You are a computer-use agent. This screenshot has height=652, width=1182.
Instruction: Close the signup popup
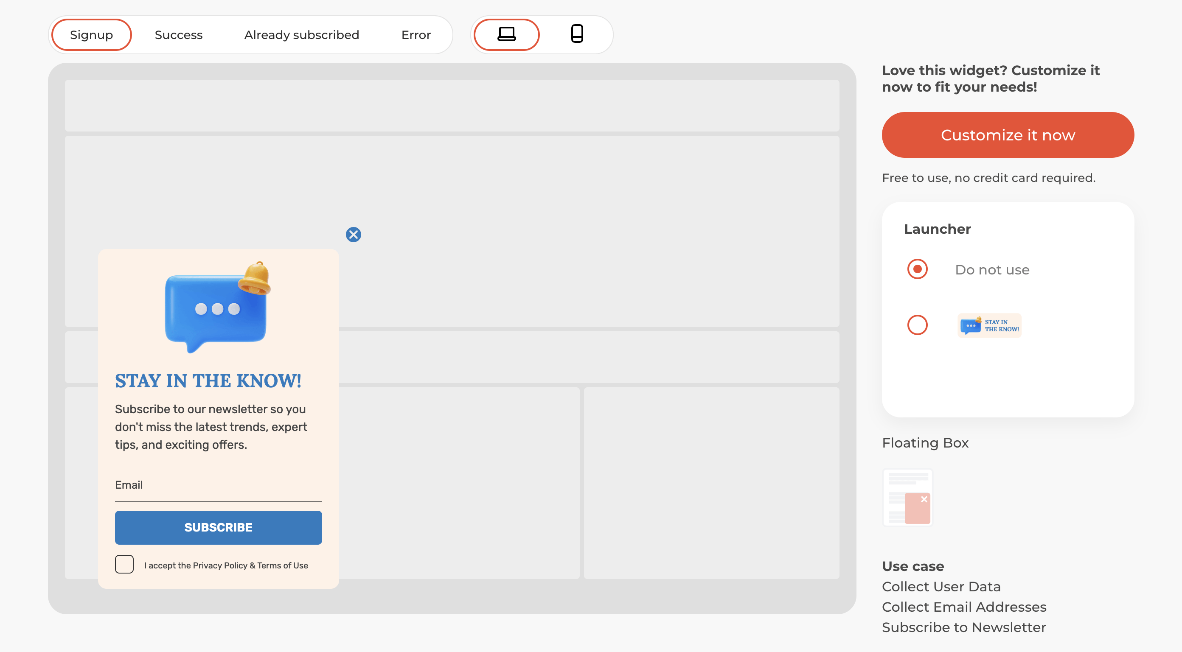353,234
